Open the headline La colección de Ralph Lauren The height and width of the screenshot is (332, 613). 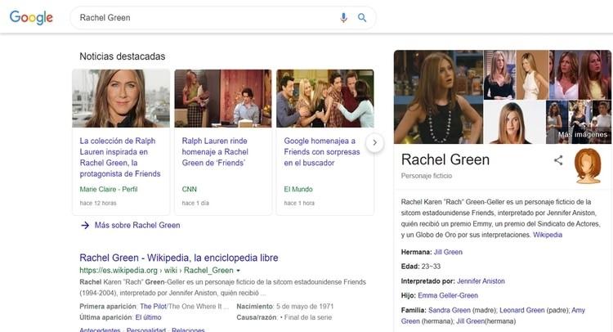[120, 157]
